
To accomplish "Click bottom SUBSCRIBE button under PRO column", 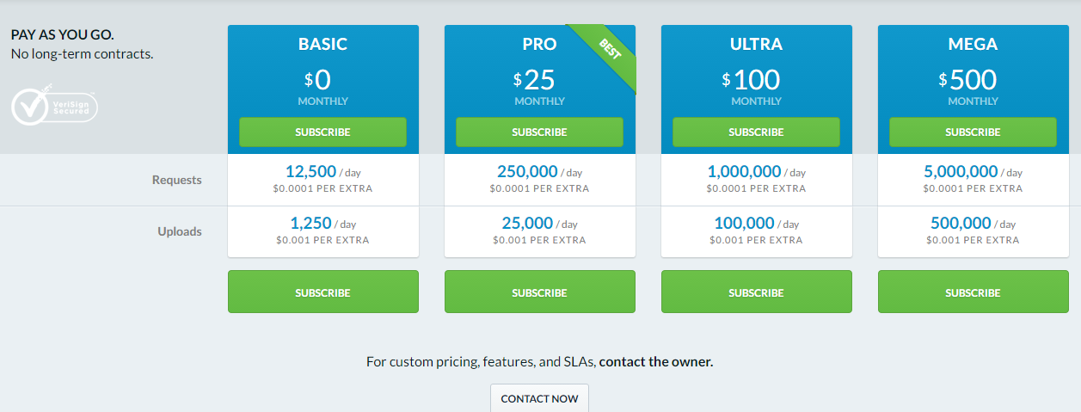I will point(540,292).
